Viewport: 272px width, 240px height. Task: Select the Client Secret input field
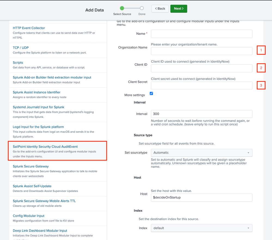(201, 85)
